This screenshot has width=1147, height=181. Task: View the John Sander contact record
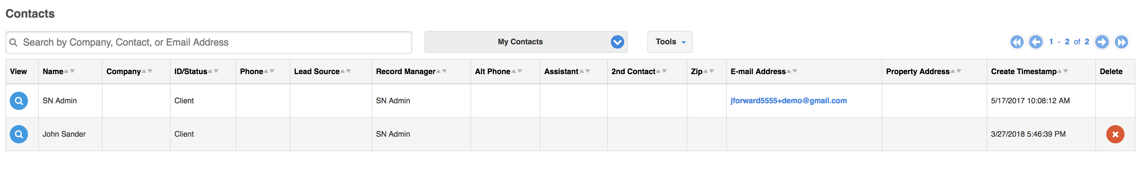19,134
